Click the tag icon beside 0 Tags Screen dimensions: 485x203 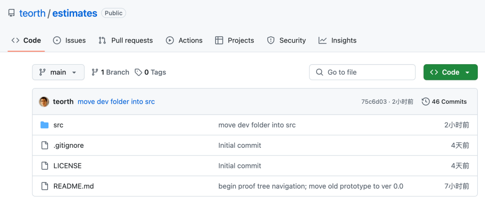tap(139, 72)
